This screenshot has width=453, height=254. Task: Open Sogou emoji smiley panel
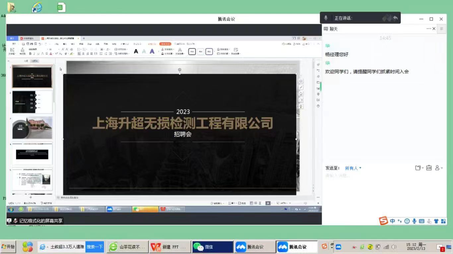[407, 221]
